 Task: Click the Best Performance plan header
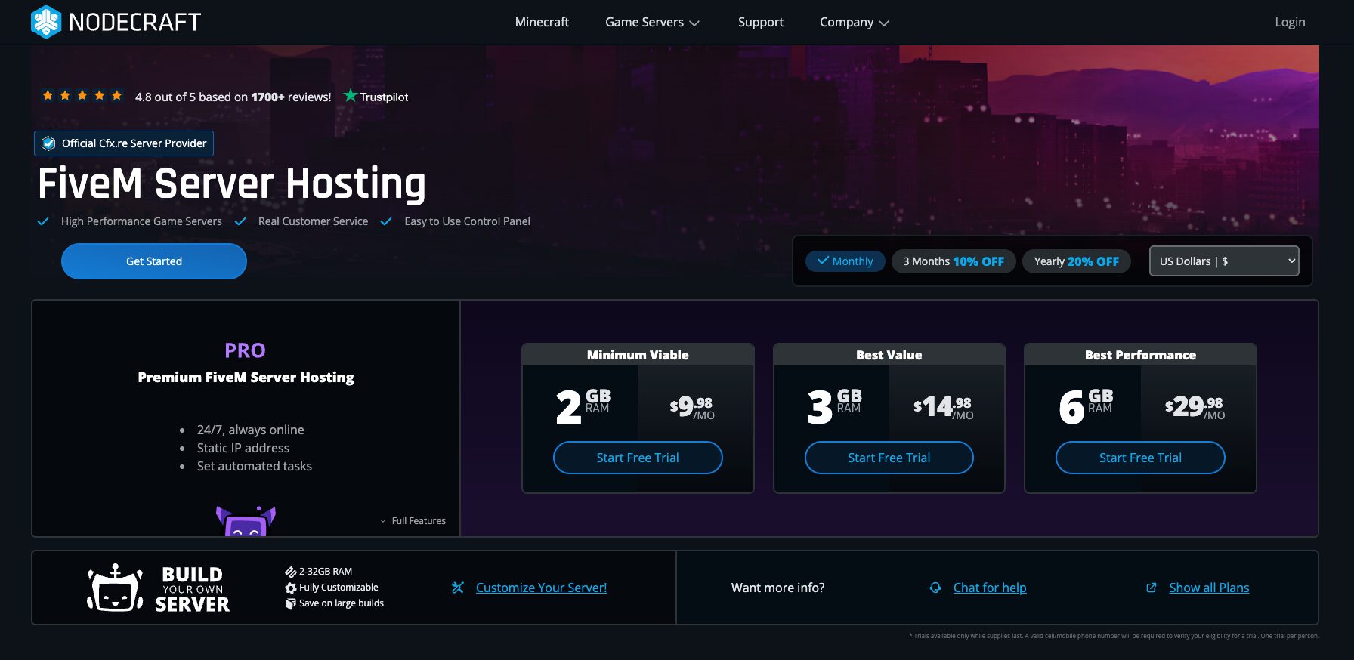click(x=1140, y=355)
